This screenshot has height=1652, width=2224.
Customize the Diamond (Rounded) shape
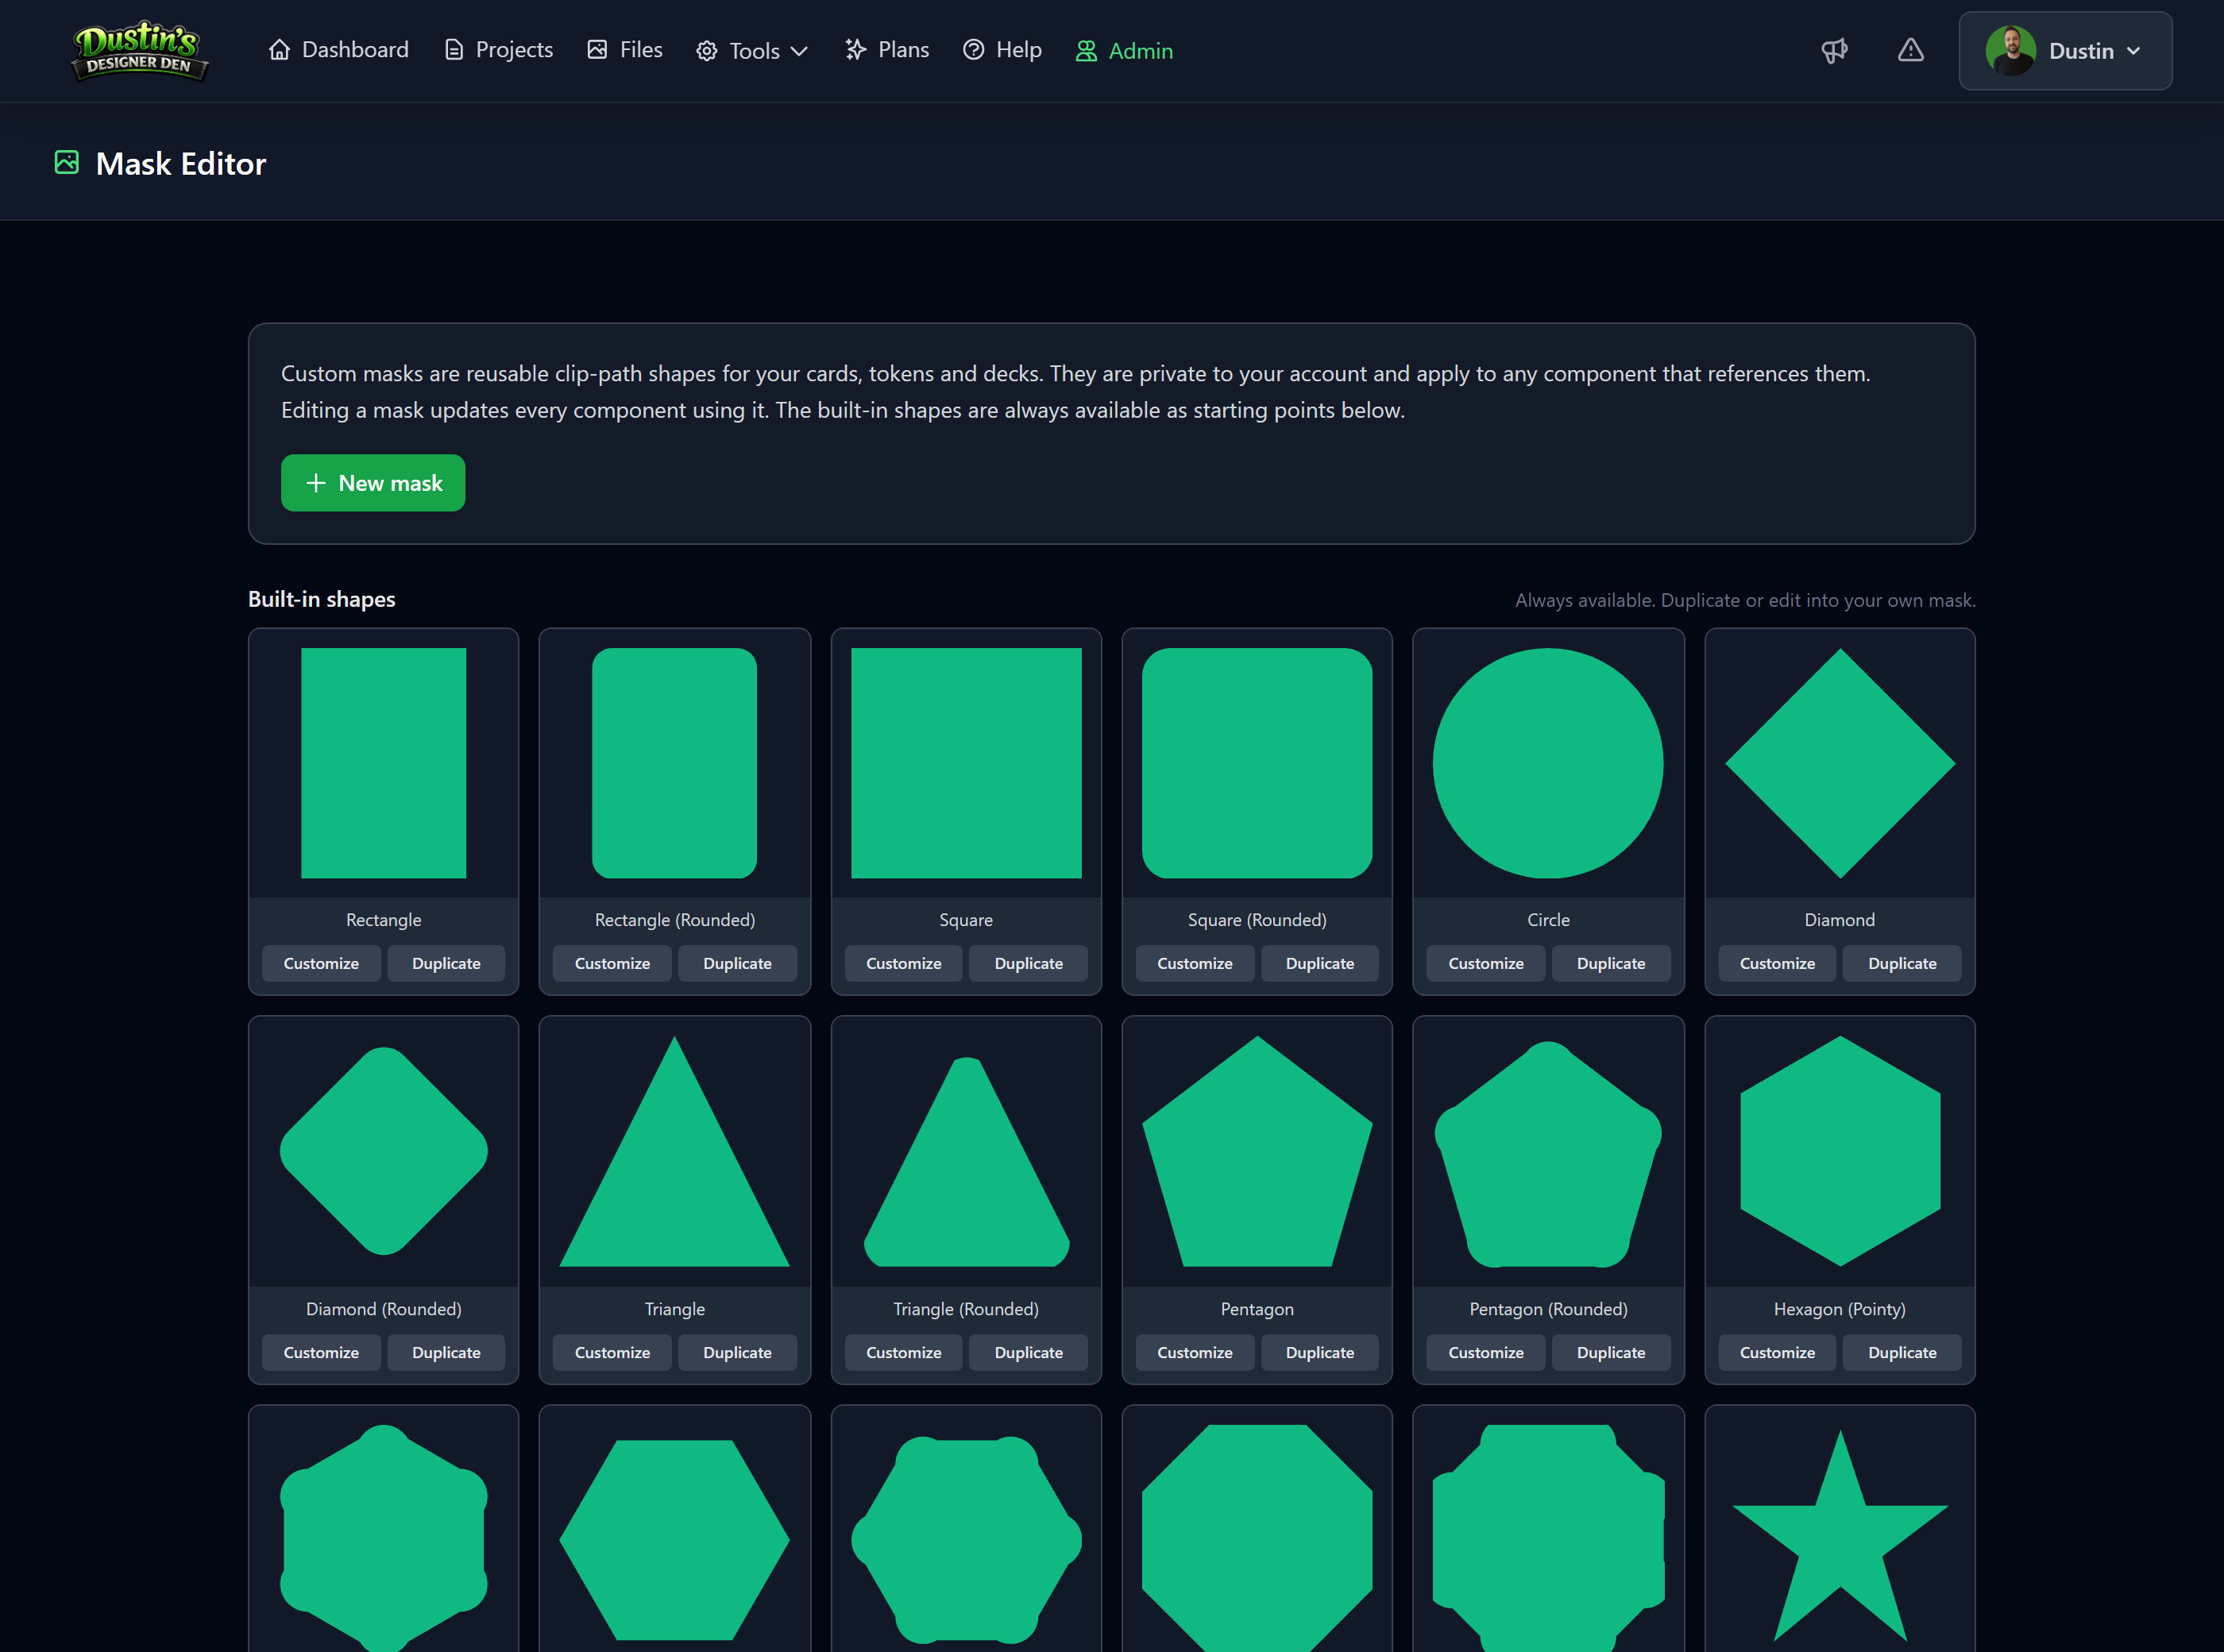321,1352
